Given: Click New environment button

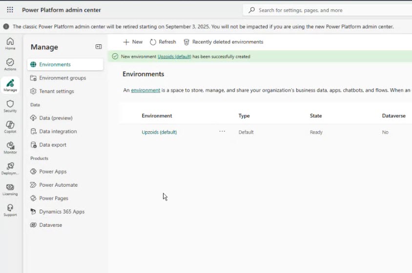Looking at the screenshot, I should (x=133, y=42).
